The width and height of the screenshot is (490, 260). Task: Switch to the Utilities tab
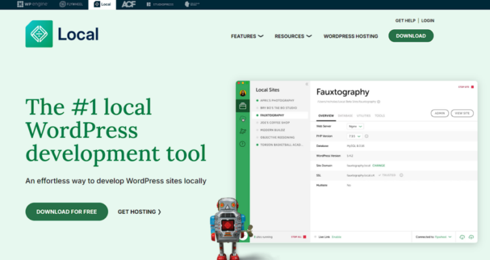364,116
